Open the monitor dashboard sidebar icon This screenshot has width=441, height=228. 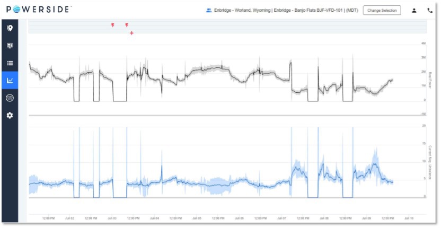[x=10, y=46]
